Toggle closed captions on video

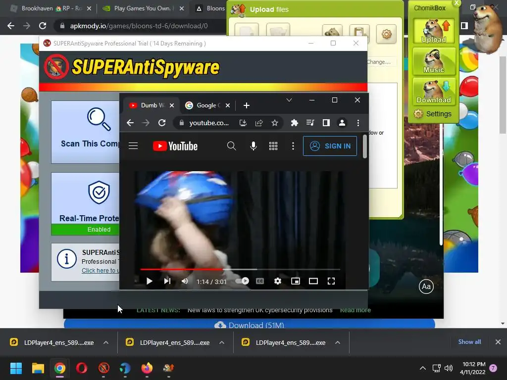[x=259, y=281]
